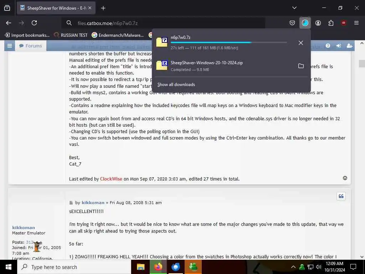Open the notification center
The image size is (365, 274).
pyautogui.click(x=353, y=267)
